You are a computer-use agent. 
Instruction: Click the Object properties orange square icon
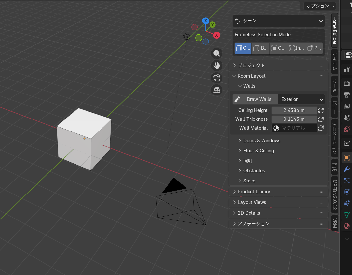[x=346, y=158]
